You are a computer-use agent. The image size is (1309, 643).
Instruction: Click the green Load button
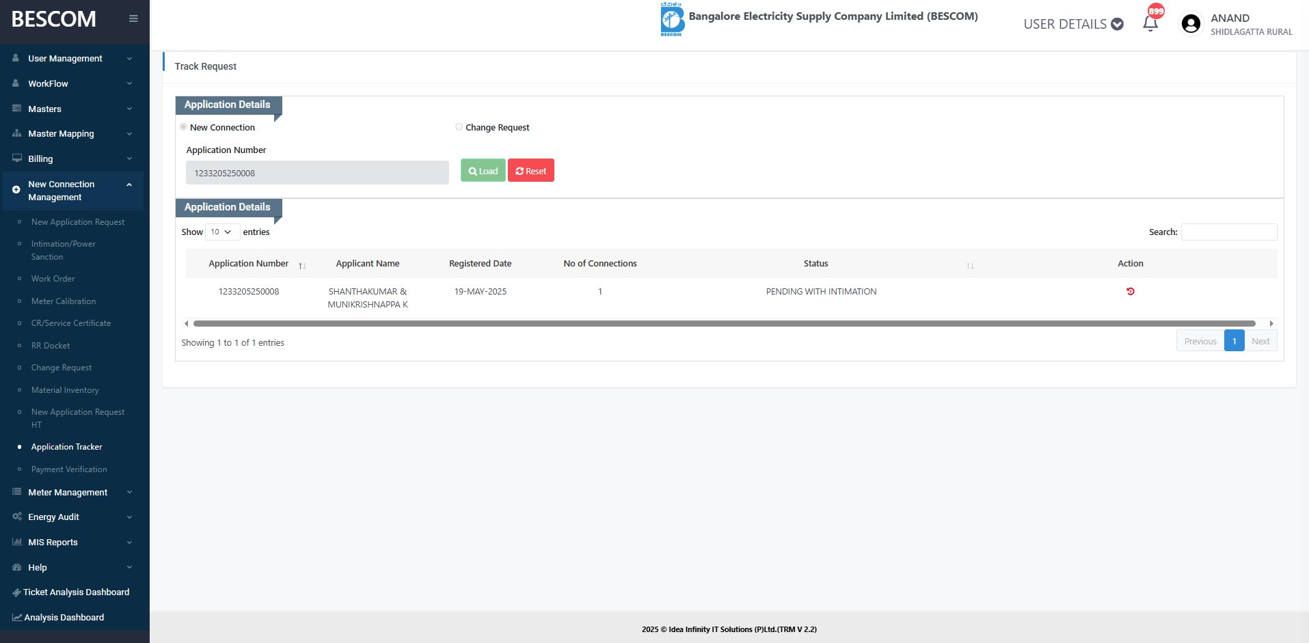483,171
